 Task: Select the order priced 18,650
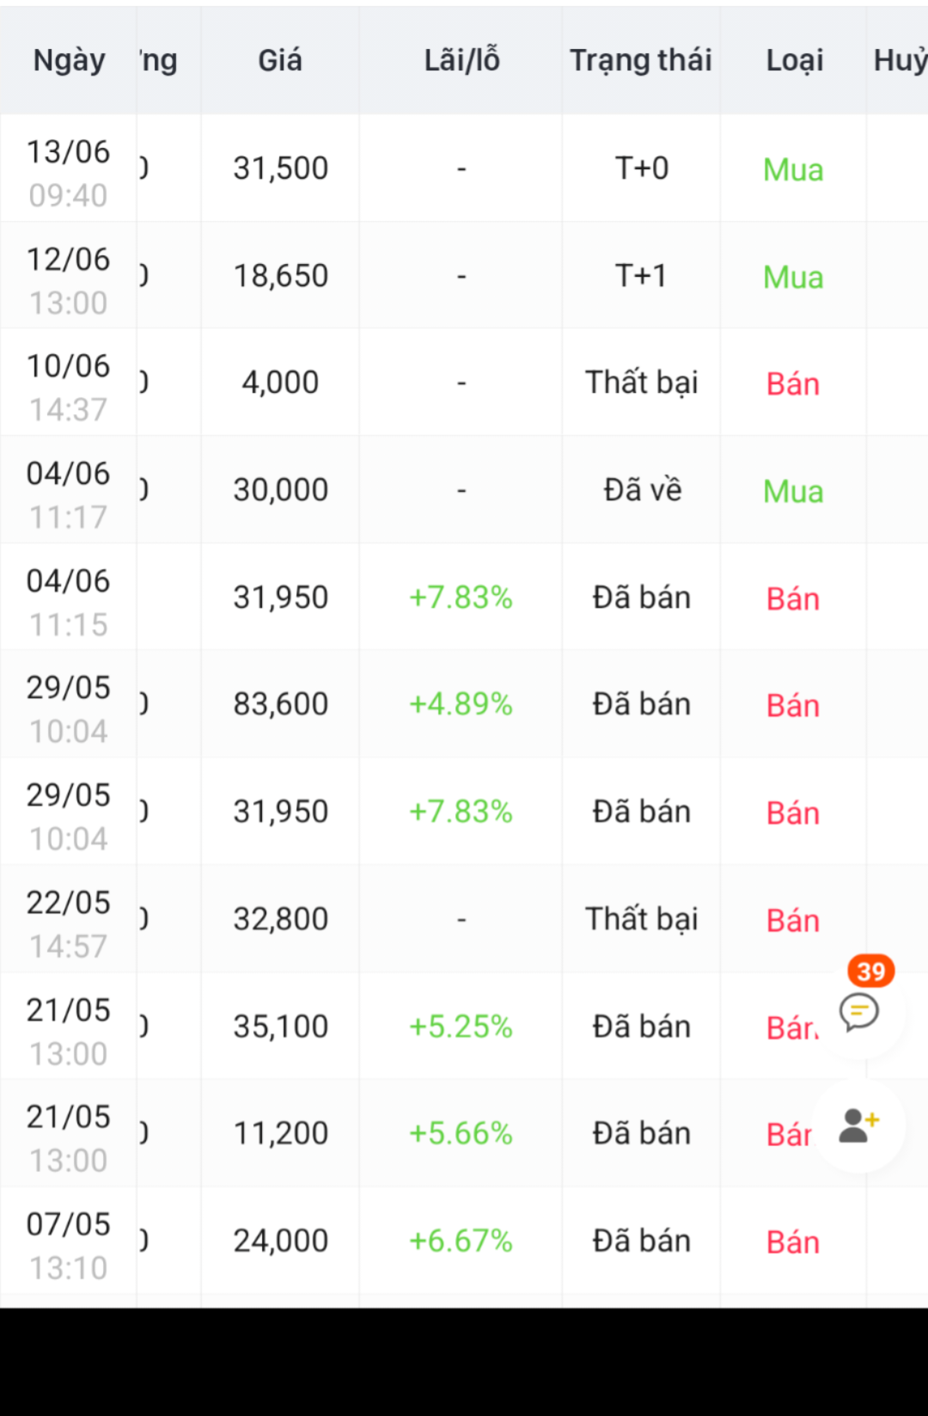coord(281,276)
